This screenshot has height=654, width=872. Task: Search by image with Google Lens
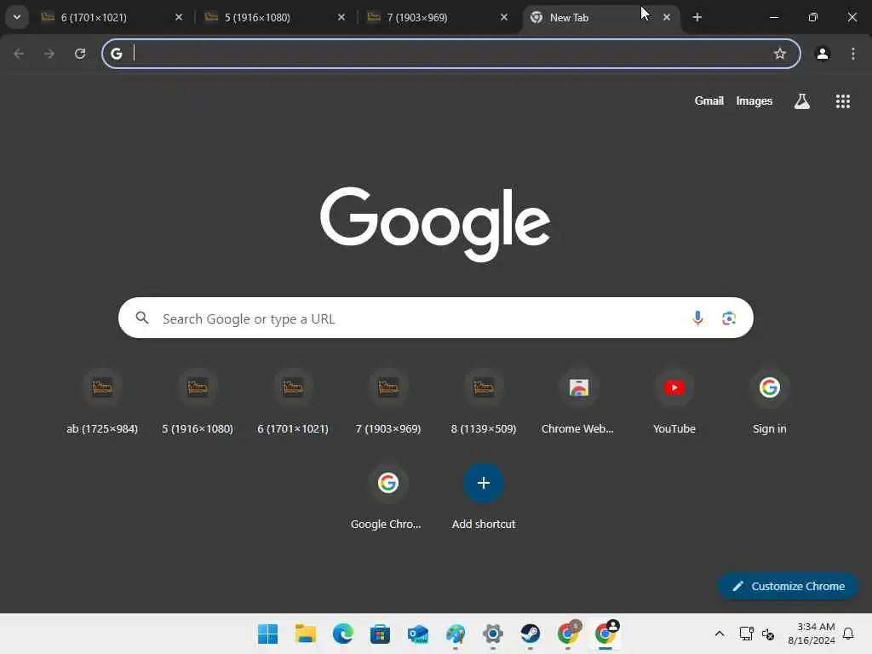[x=729, y=318]
